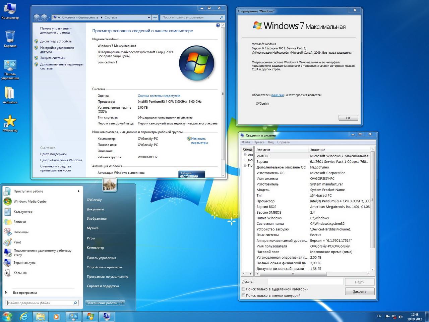Viewport: 429px width, 322px height.
Task: Switch to the System Information taskbar button
Action: [x=107, y=316]
